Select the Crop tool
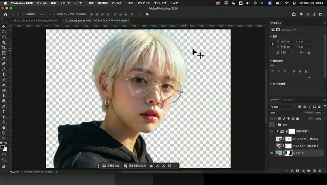 (x=4, y=48)
